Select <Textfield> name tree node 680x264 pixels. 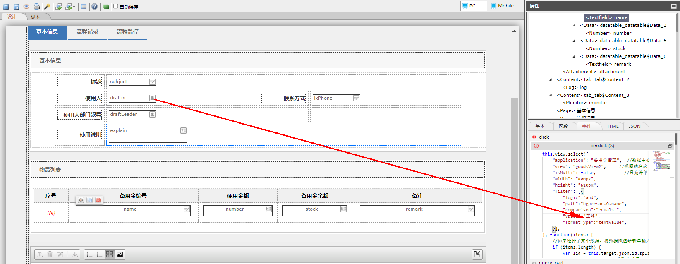(606, 17)
